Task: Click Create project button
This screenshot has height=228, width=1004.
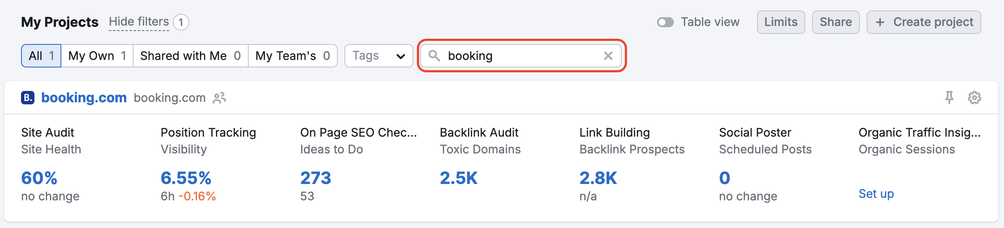Action: pos(924,22)
